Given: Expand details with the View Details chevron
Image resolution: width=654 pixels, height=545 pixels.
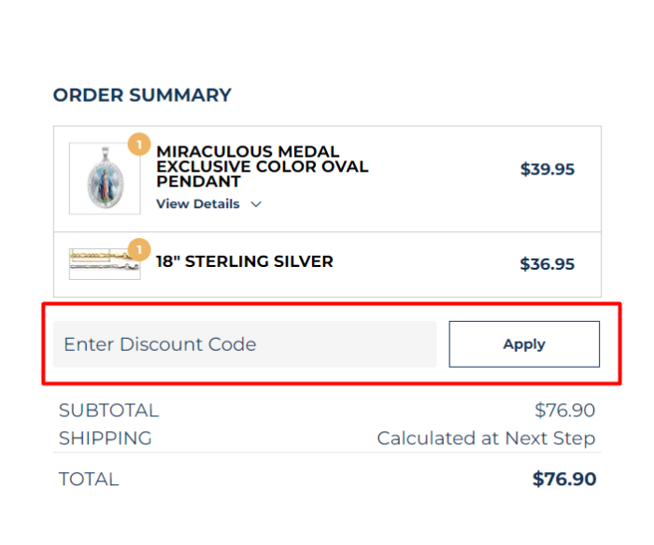Looking at the screenshot, I should point(256,204).
